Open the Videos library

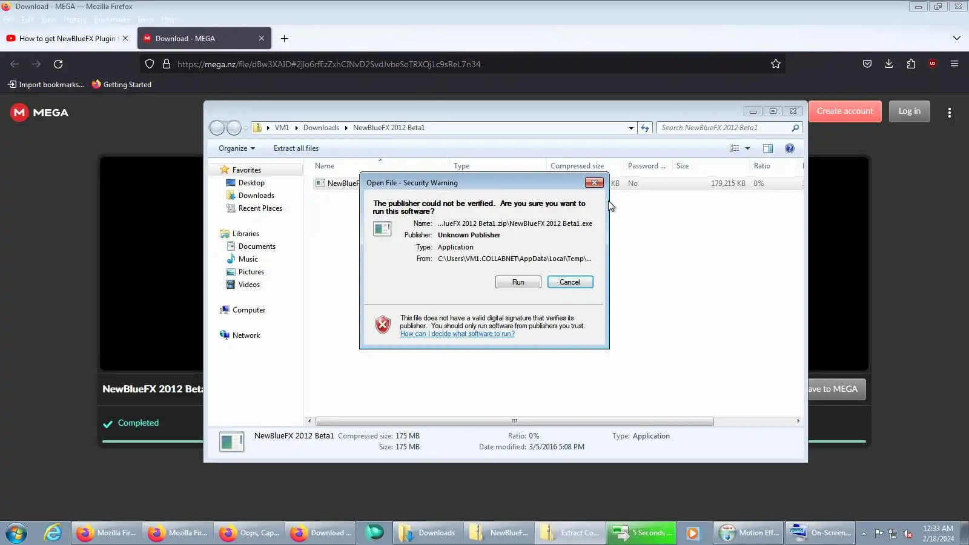pyautogui.click(x=249, y=285)
